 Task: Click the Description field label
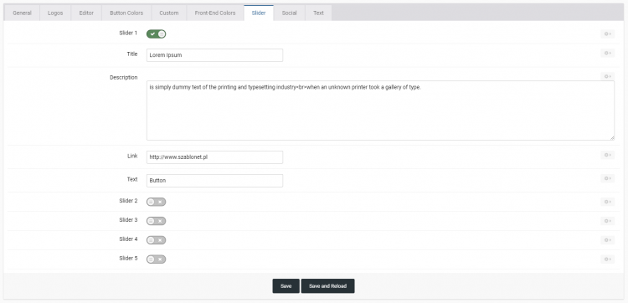click(x=124, y=77)
